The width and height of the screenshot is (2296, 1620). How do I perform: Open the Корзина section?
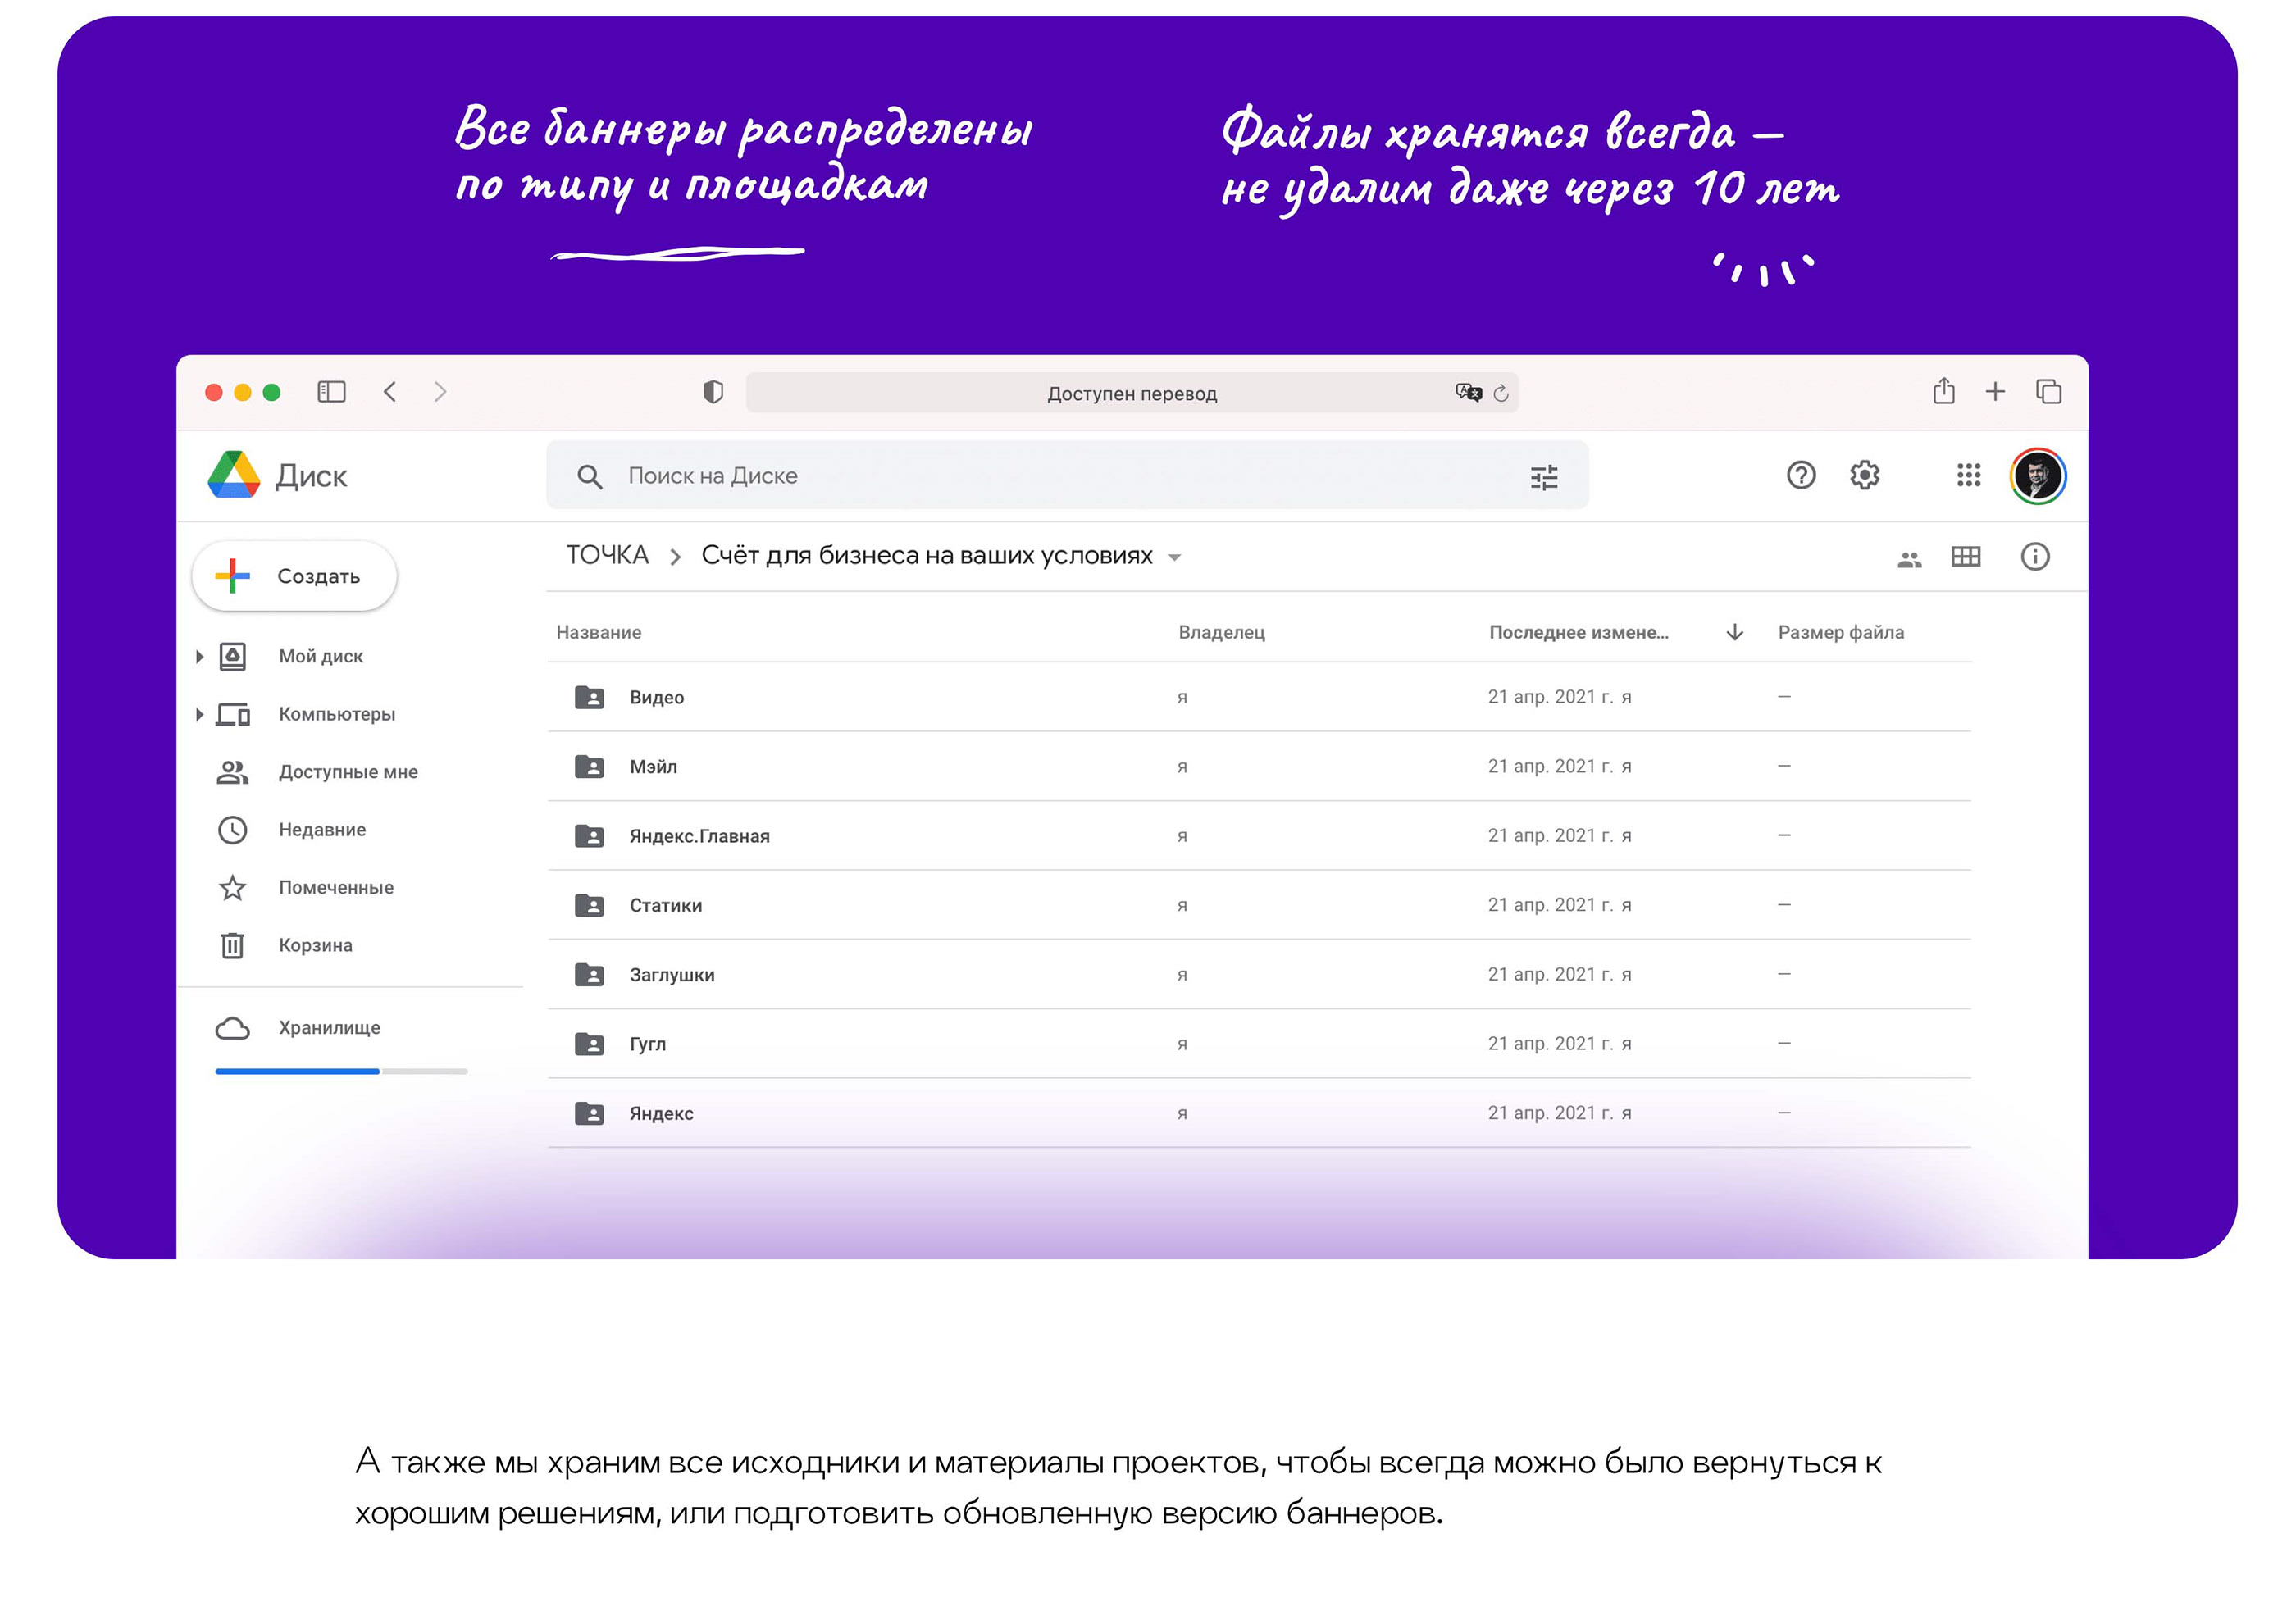(x=315, y=945)
